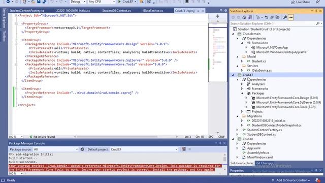Screen dimensions: 325x183
Task: Click No issues found status indicator
Action: pos(42,137)
